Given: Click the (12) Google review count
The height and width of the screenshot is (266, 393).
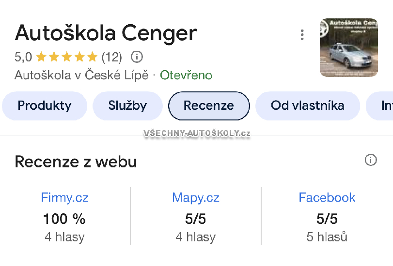Looking at the screenshot, I should (x=111, y=57).
